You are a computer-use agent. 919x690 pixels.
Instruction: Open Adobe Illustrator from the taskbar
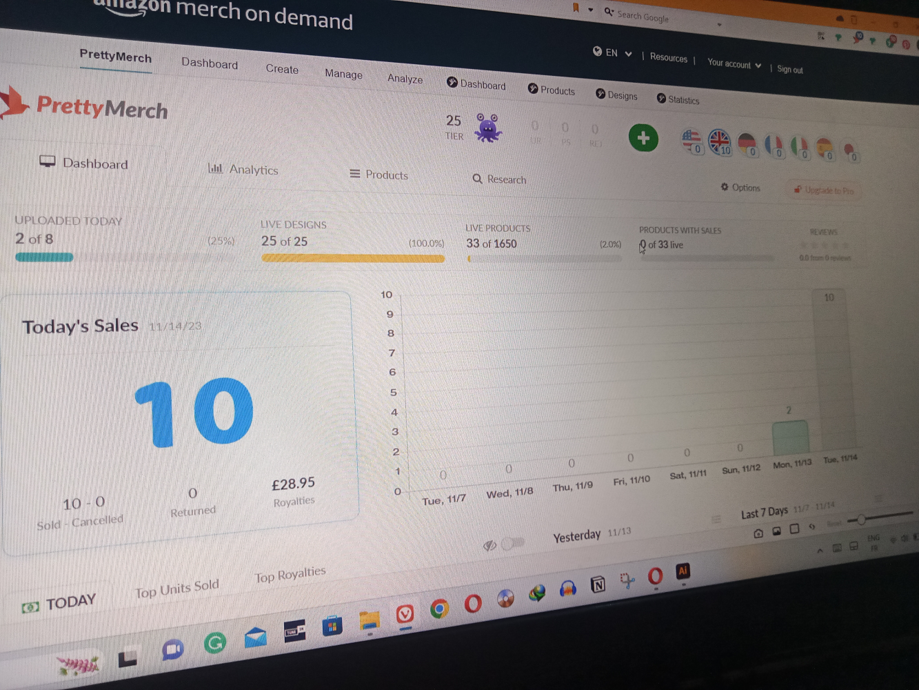pos(683,571)
